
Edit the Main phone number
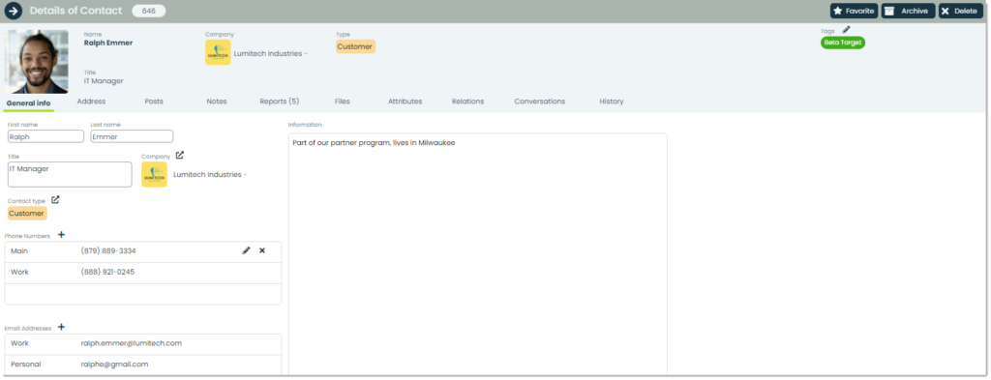point(246,250)
